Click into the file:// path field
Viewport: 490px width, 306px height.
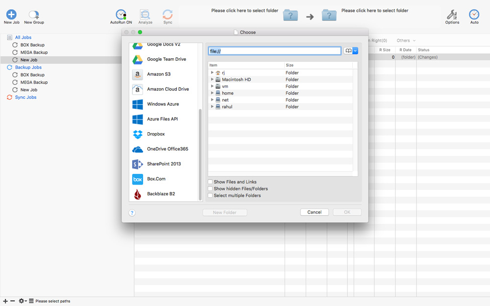pos(274,51)
